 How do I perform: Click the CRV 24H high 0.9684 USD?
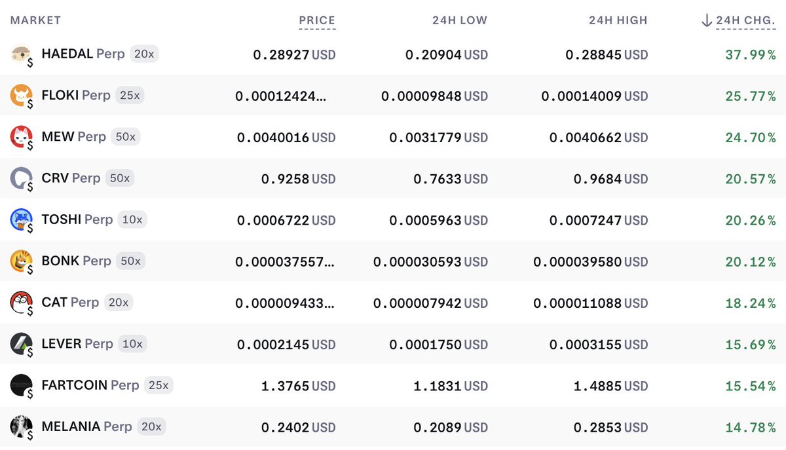(x=610, y=179)
